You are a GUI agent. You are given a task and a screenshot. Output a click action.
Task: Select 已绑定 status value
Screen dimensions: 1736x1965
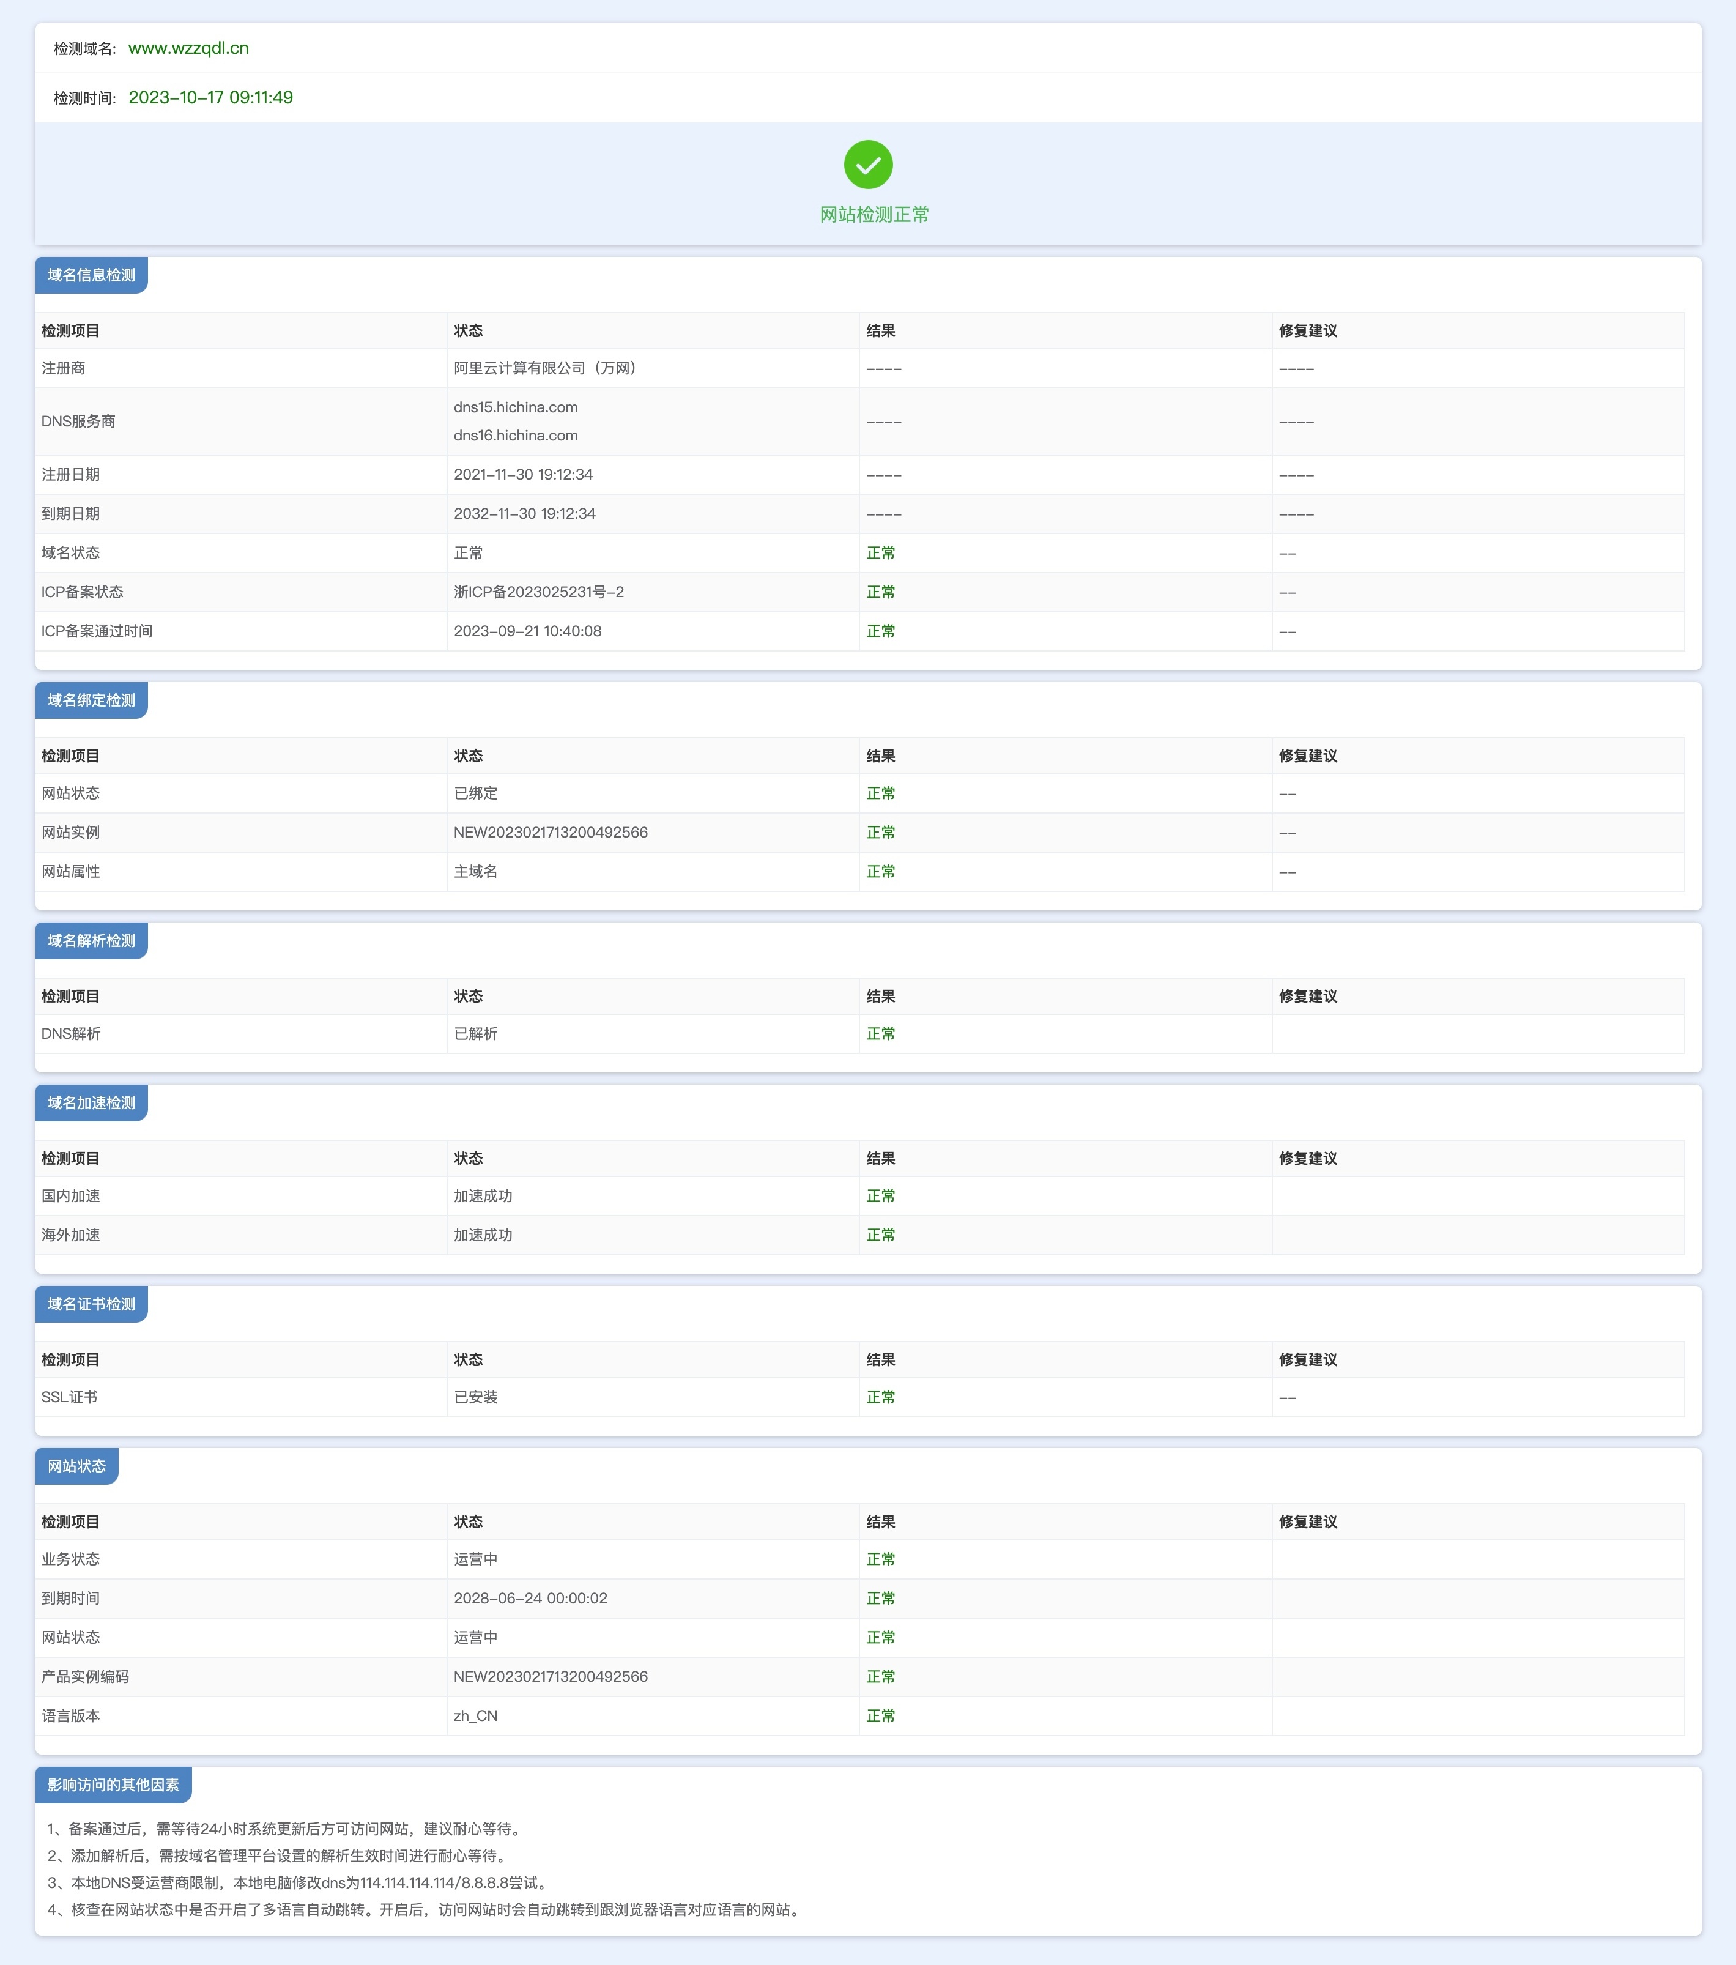click(476, 793)
